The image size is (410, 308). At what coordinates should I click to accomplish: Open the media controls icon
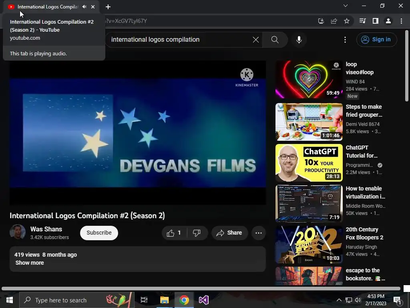[362, 21]
